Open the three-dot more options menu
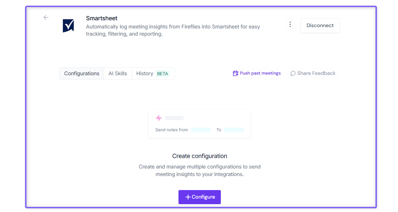398x212 pixels. click(290, 25)
